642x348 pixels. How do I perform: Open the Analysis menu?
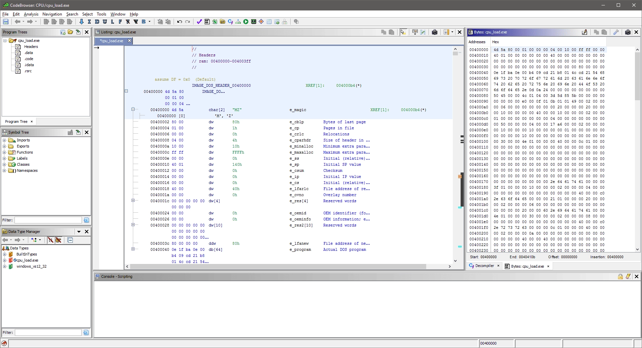pyautogui.click(x=31, y=14)
